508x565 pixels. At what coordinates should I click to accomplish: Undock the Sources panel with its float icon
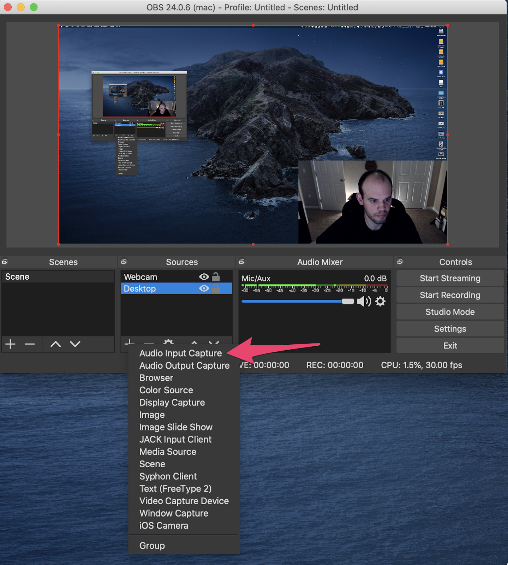tap(124, 262)
